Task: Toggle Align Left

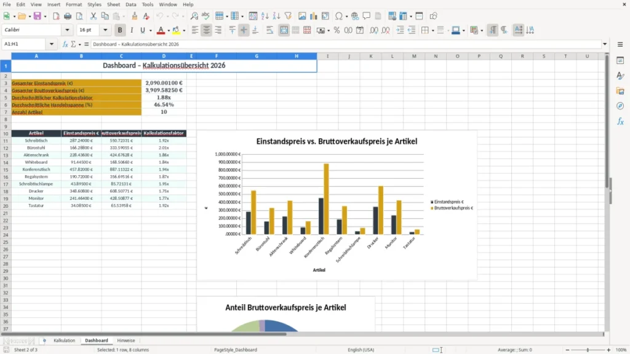Action: (x=195, y=30)
